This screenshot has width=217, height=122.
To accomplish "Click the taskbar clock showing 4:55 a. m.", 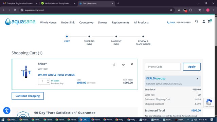I will [x=203, y=120].
